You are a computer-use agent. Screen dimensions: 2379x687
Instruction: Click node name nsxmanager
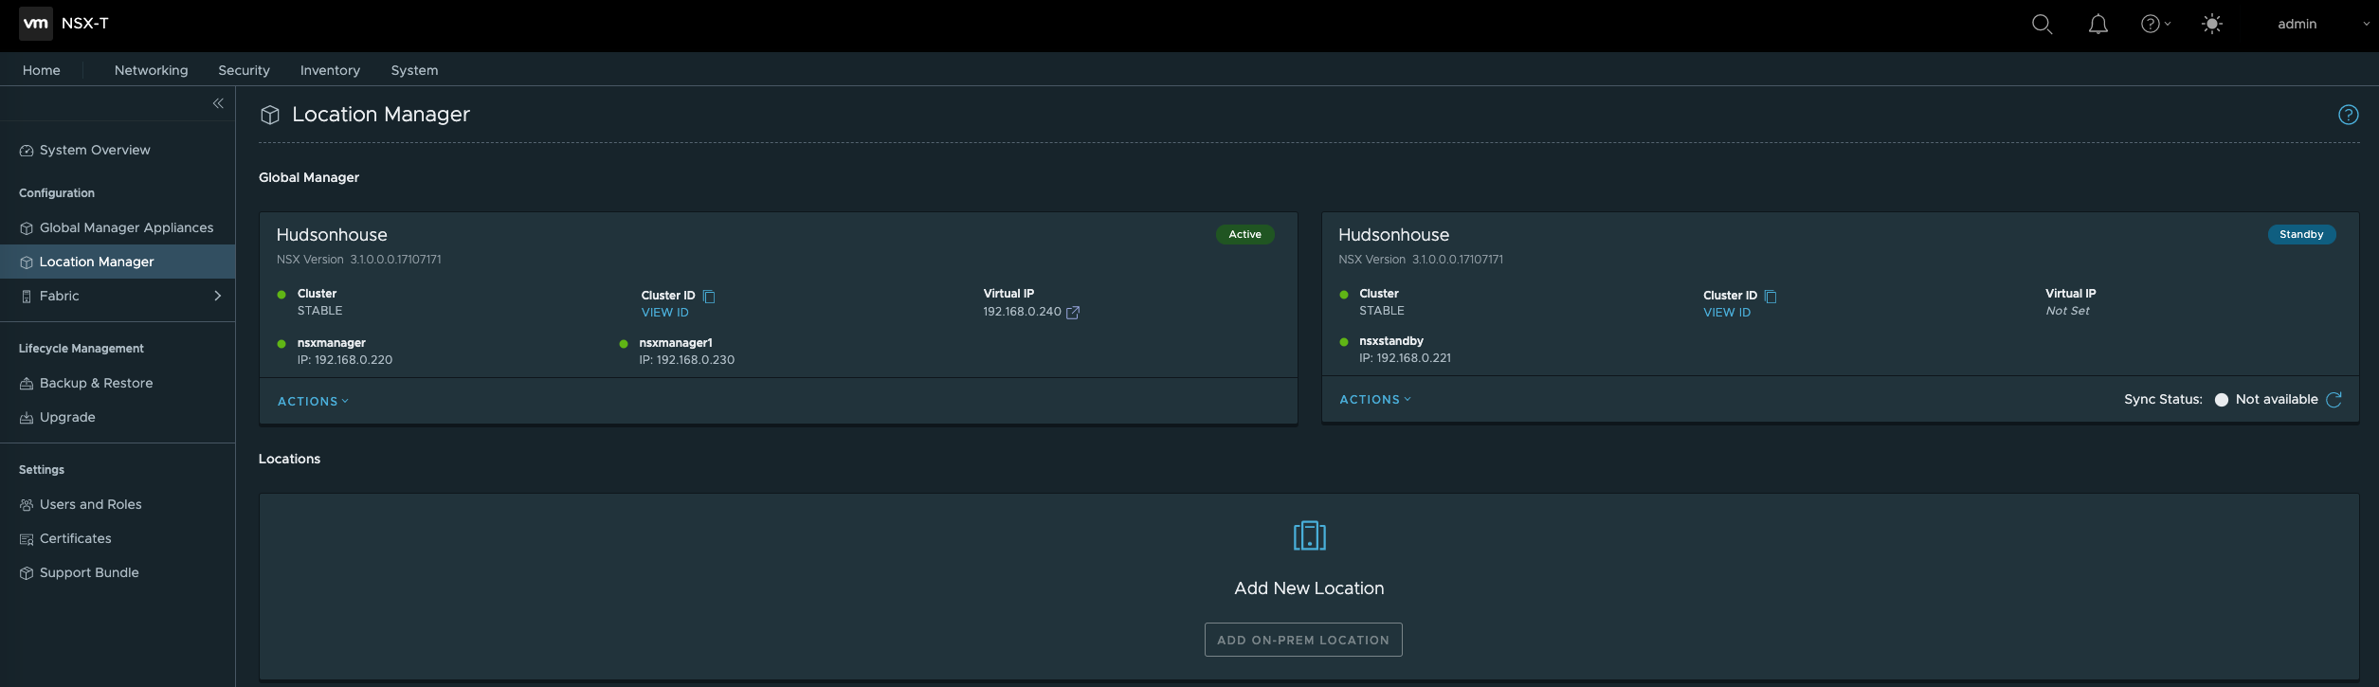coord(331,343)
